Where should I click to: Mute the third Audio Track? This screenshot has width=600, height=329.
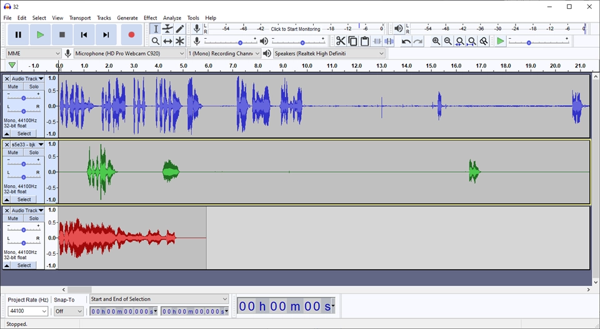[x=13, y=218]
